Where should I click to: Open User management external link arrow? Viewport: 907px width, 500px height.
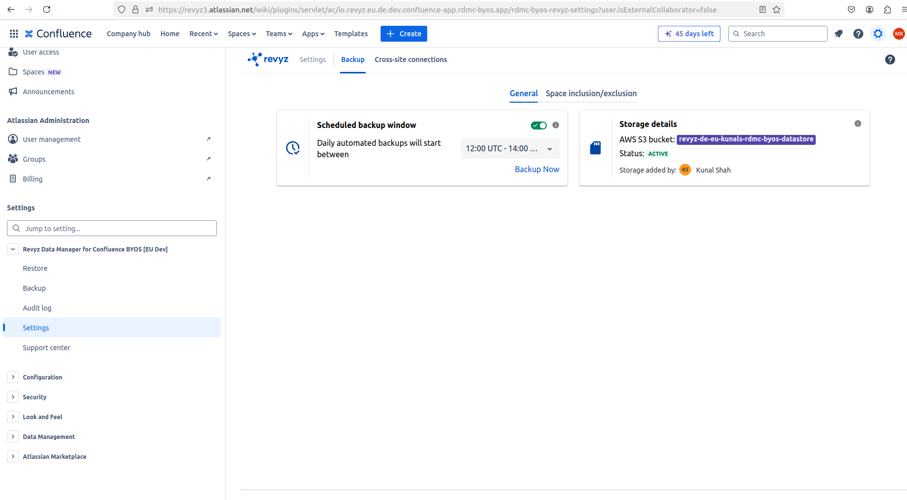click(208, 139)
